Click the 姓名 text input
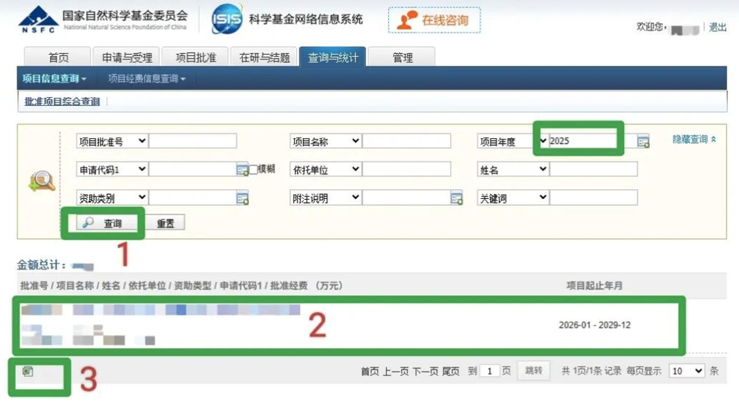The image size is (739, 402). tap(593, 169)
